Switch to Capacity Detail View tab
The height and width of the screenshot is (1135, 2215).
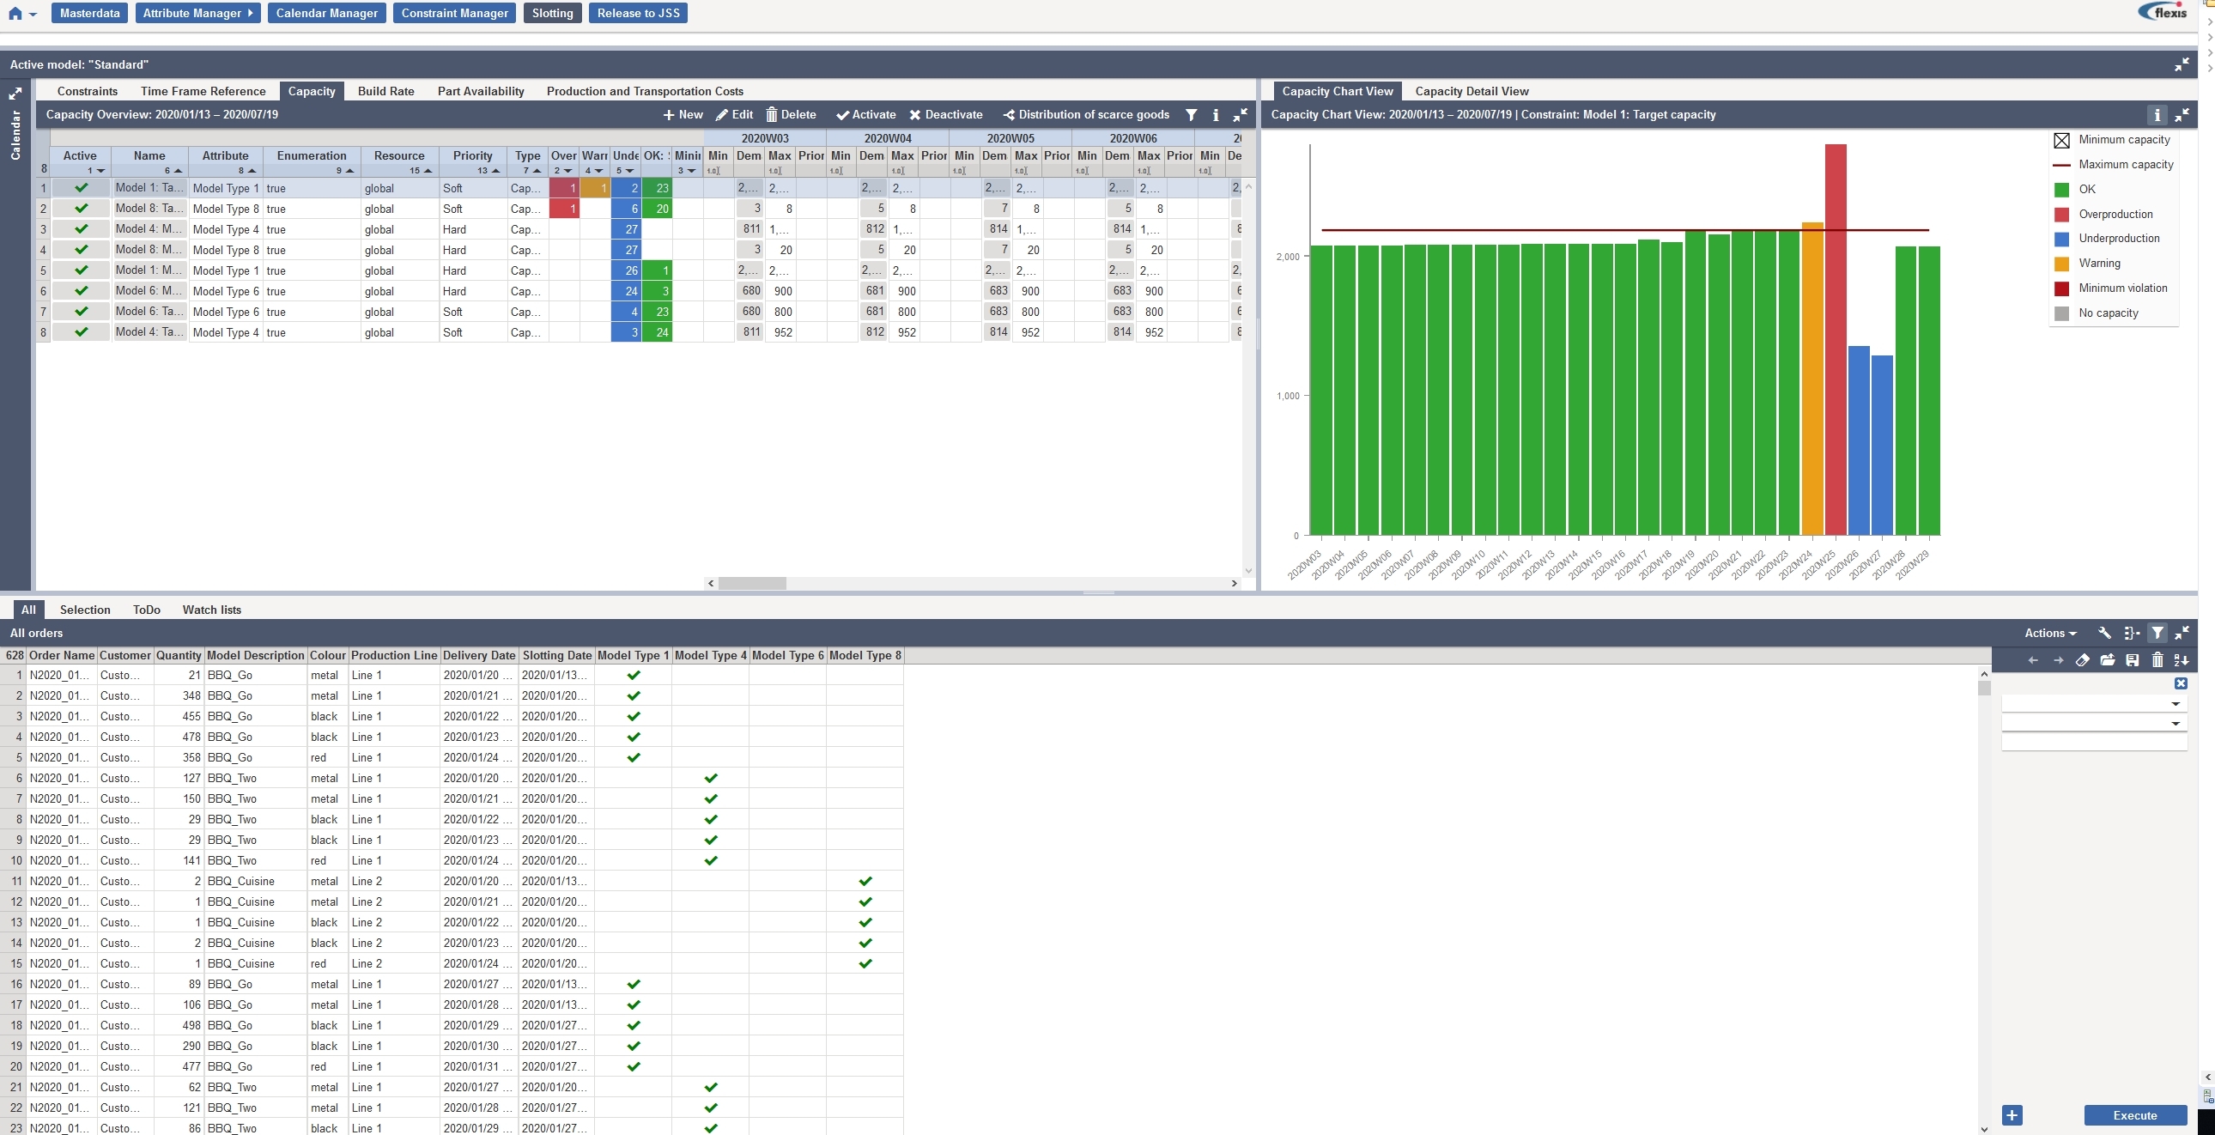click(x=1472, y=91)
